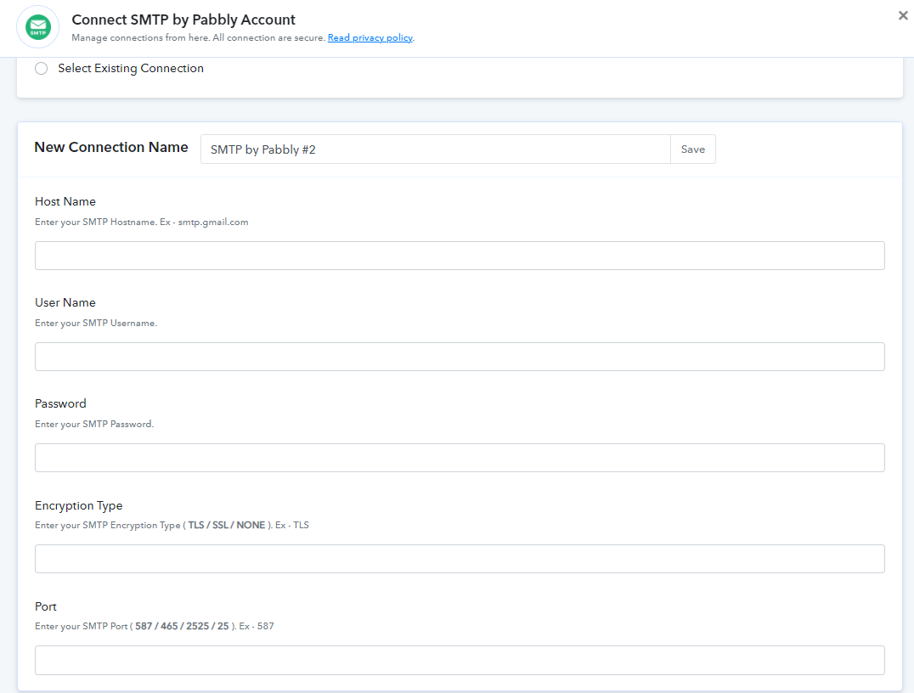Click the TLS / SSL / NONE hint text
The height and width of the screenshot is (693, 914).
(x=227, y=525)
